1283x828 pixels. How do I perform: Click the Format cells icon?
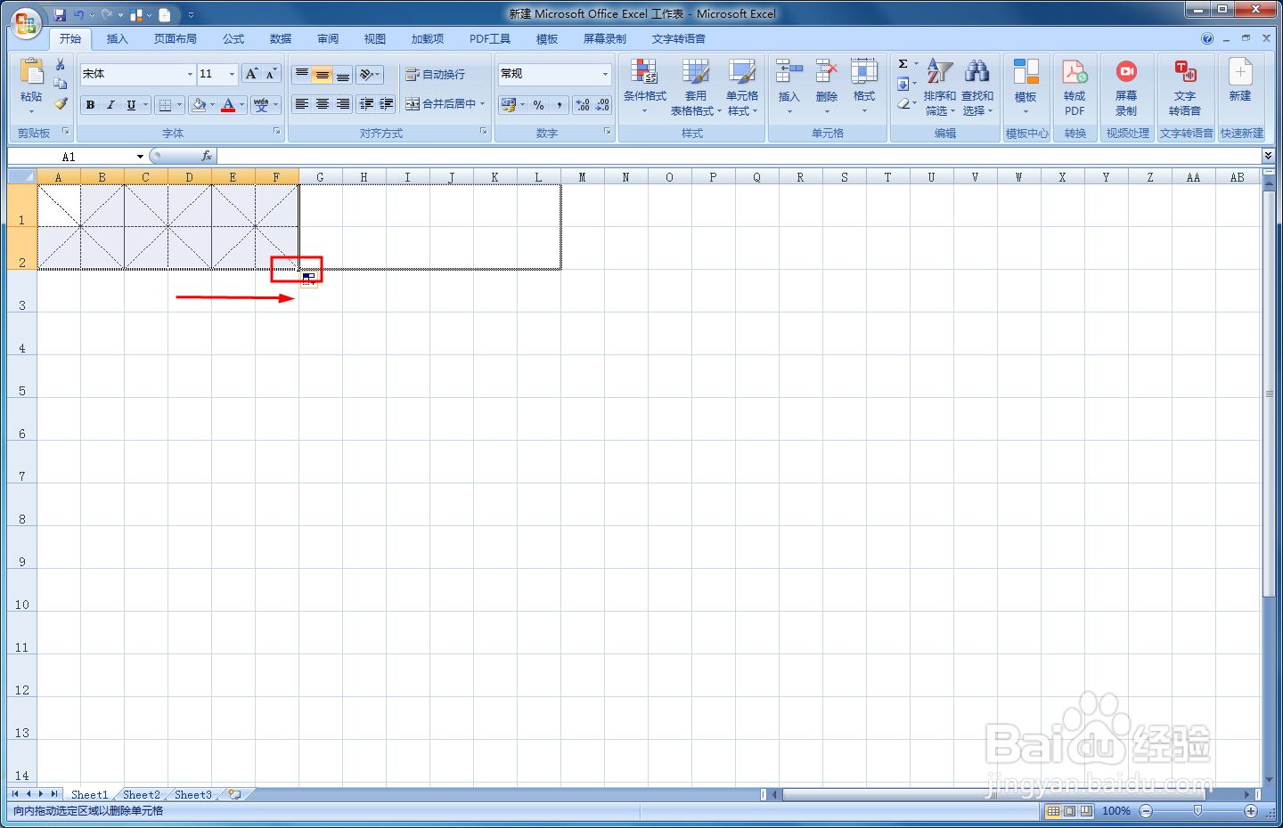coord(863,71)
